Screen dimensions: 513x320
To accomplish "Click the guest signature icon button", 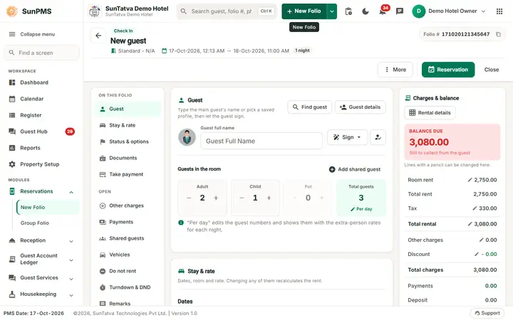I will pos(378,137).
